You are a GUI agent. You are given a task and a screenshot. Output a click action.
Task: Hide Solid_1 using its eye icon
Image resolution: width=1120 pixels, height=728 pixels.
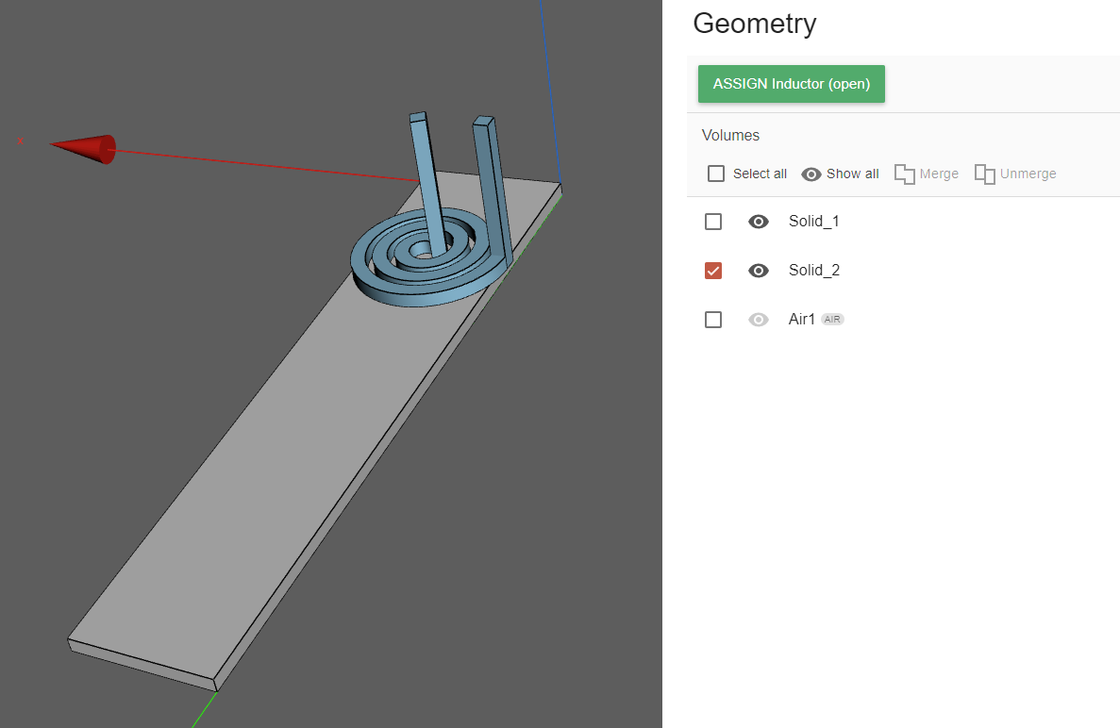[x=758, y=222]
